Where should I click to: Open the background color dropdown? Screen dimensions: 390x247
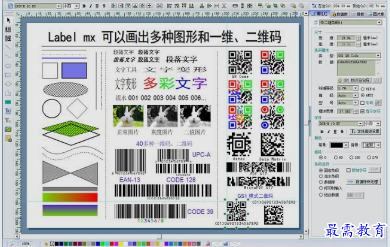pyautogui.click(x=378, y=145)
